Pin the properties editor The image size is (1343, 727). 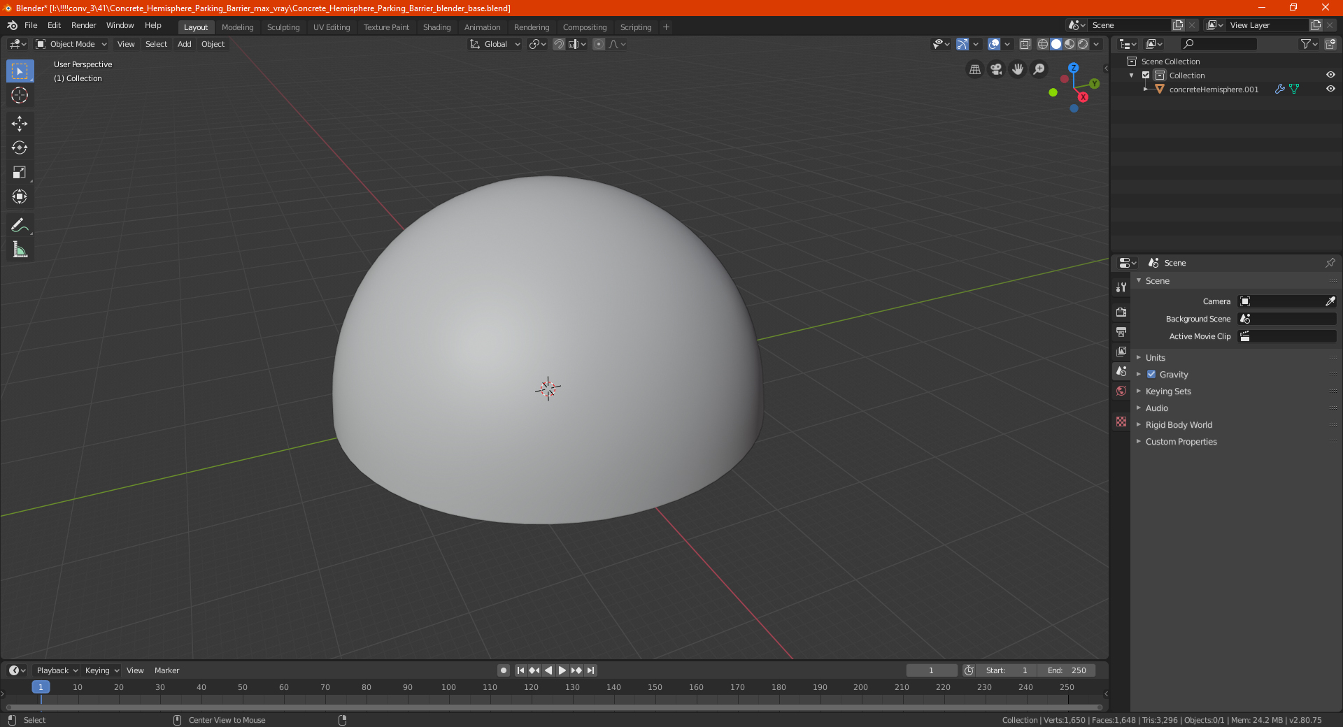tap(1330, 263)
